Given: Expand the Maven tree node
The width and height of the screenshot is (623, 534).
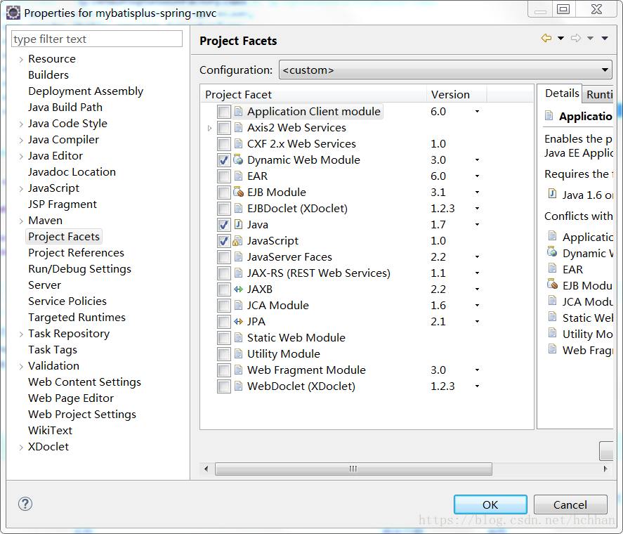Looking at the screenshot, I should (21, 221).
